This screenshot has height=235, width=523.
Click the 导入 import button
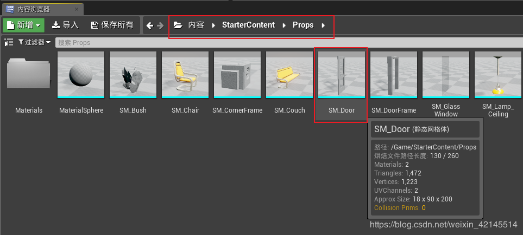point(65,25)
